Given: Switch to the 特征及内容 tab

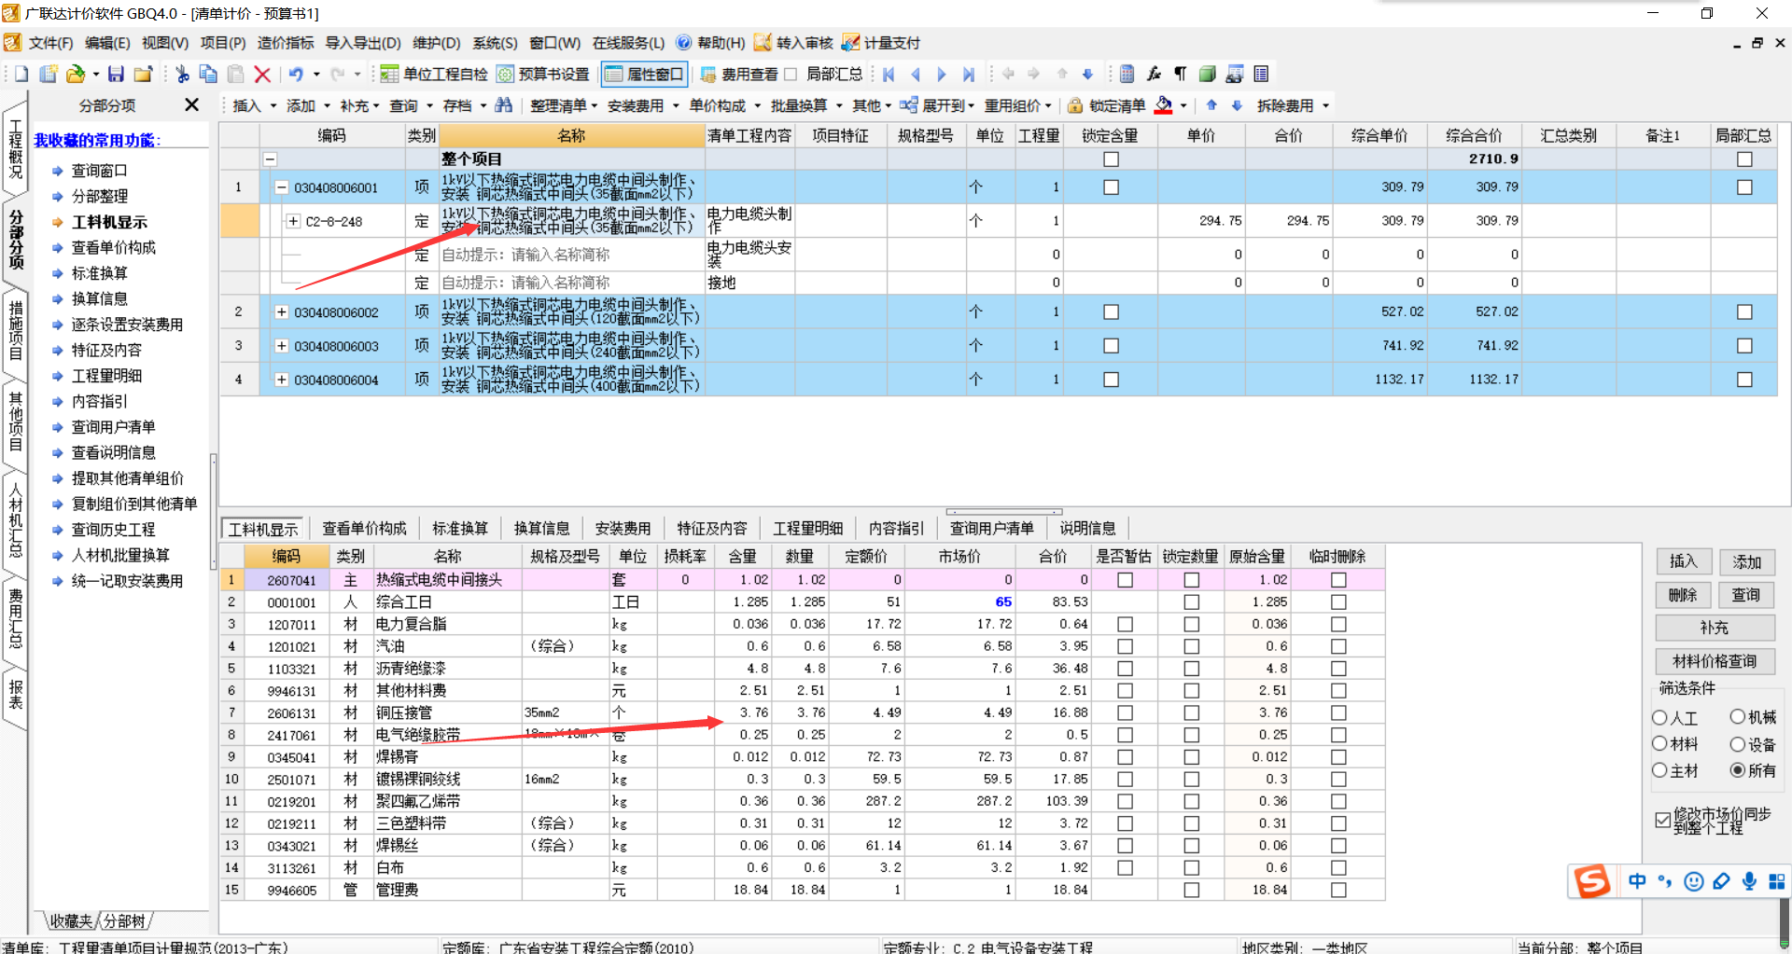Looking at the screenshot, I should point(712,529).
